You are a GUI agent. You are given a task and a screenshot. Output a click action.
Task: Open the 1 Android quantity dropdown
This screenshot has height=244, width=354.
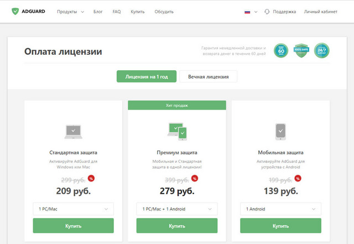coord(280,209)
